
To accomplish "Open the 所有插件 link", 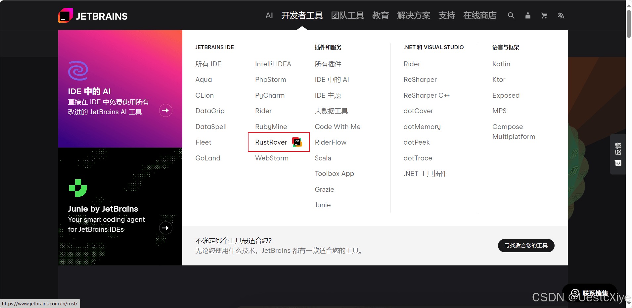I will 328,64.
